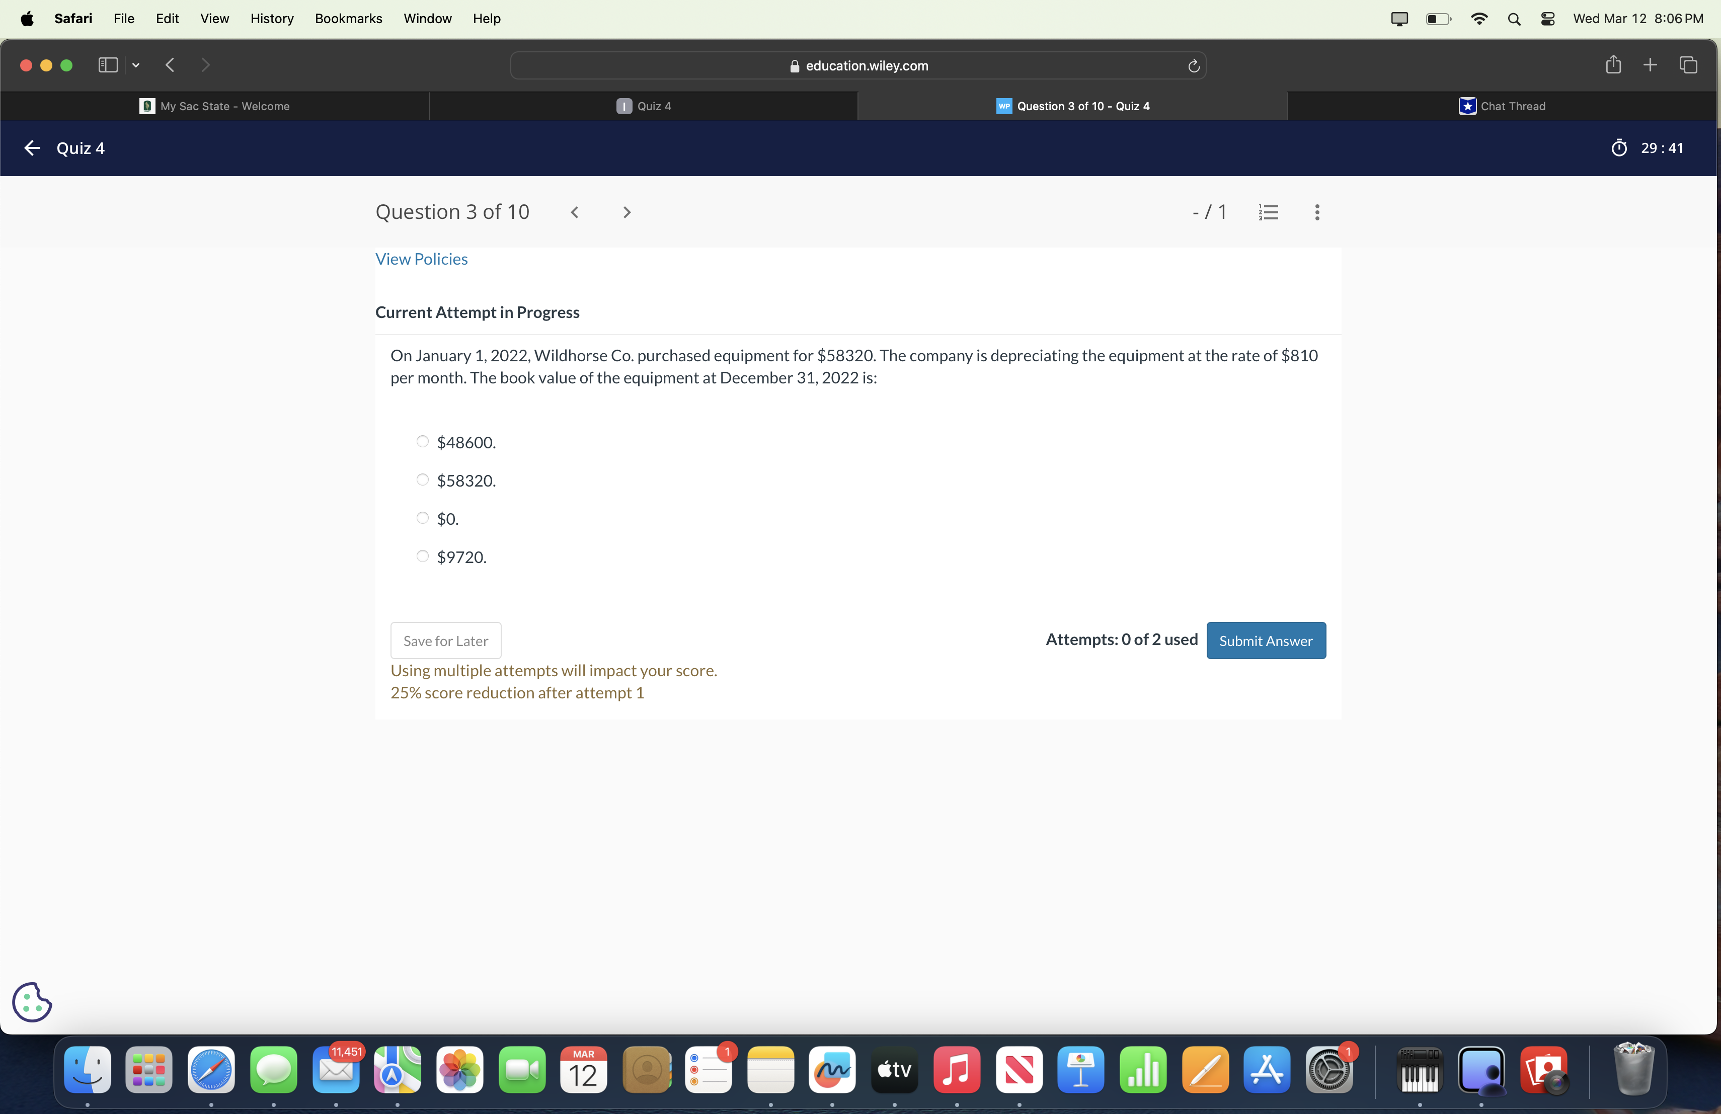The width and height of the screenshot is (1721, 1114).
Task: Reload the current quiz page
Action: [1193, 66]
